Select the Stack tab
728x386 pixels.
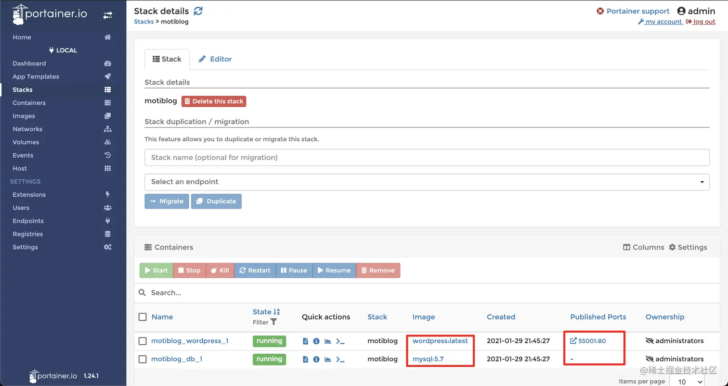coord(167,59)
